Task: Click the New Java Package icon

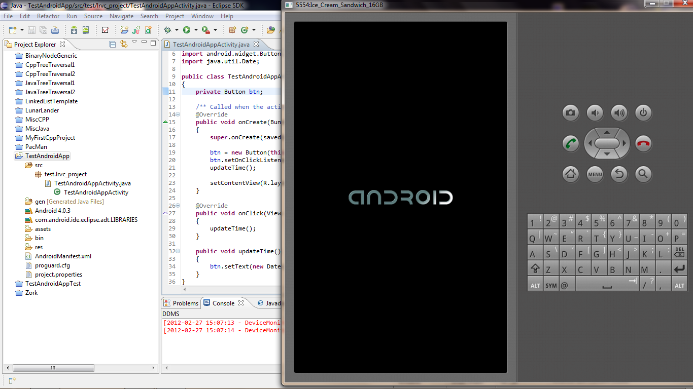Action: point(232,30)
